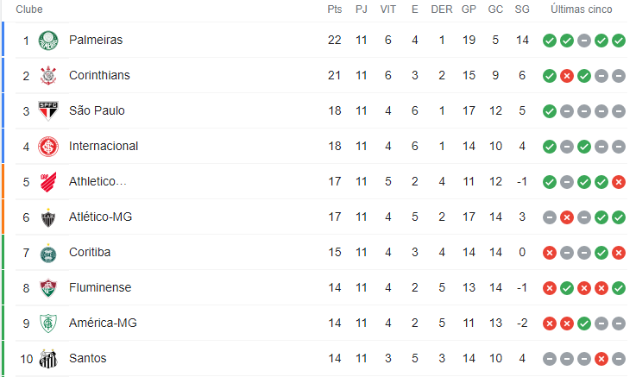This screenshot has width=636, height=377.
Task: Click the Fluminense club crest
Action: [48, 288]
